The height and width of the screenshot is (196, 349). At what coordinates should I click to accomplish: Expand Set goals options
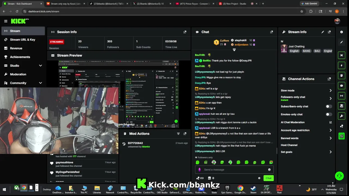(x=330, y=152)
